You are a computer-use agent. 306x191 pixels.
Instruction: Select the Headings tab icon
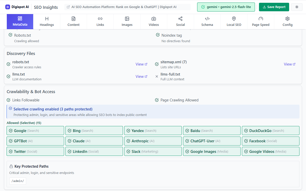(47, 19)
